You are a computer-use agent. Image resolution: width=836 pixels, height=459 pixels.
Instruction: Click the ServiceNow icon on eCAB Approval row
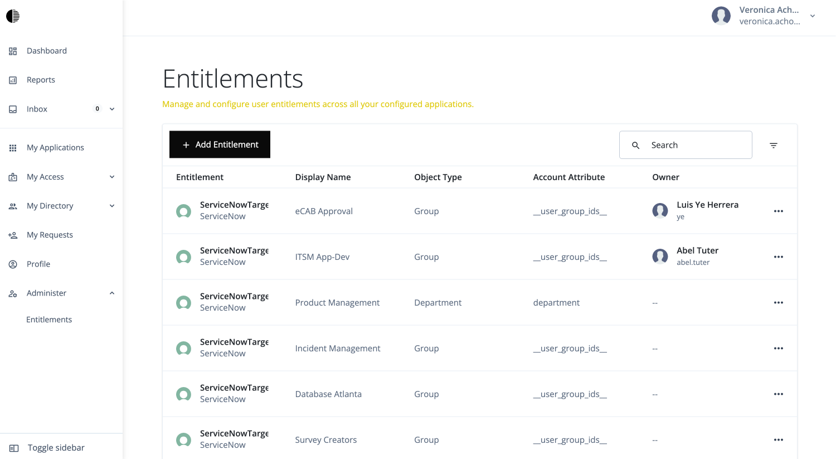click(183, 211)
